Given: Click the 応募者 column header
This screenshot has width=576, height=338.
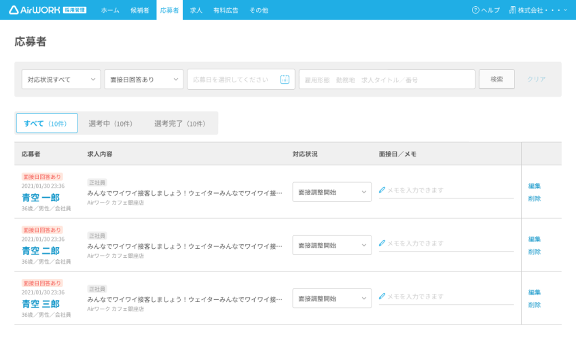Looking at the screenshot, I should click(x=31, y=154).
